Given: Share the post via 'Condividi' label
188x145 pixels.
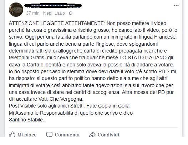Looking at the screenshot, I should 108,135.
